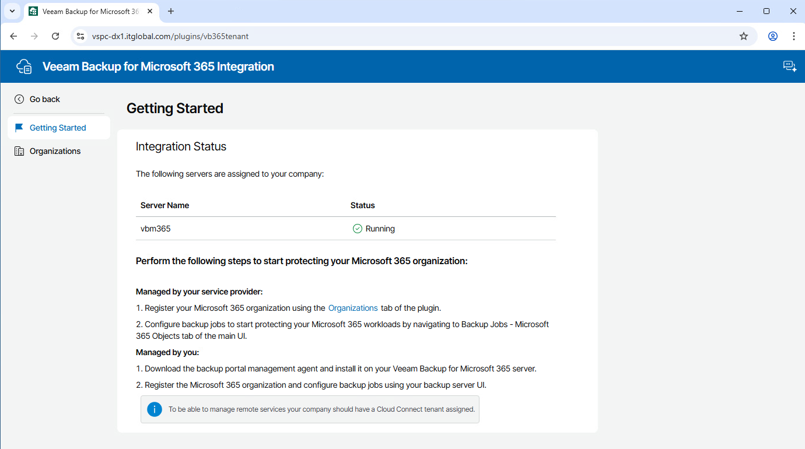Open the Chrome three-dot menu
Viewport: 805px width, 449px height.
pos(794,36)
